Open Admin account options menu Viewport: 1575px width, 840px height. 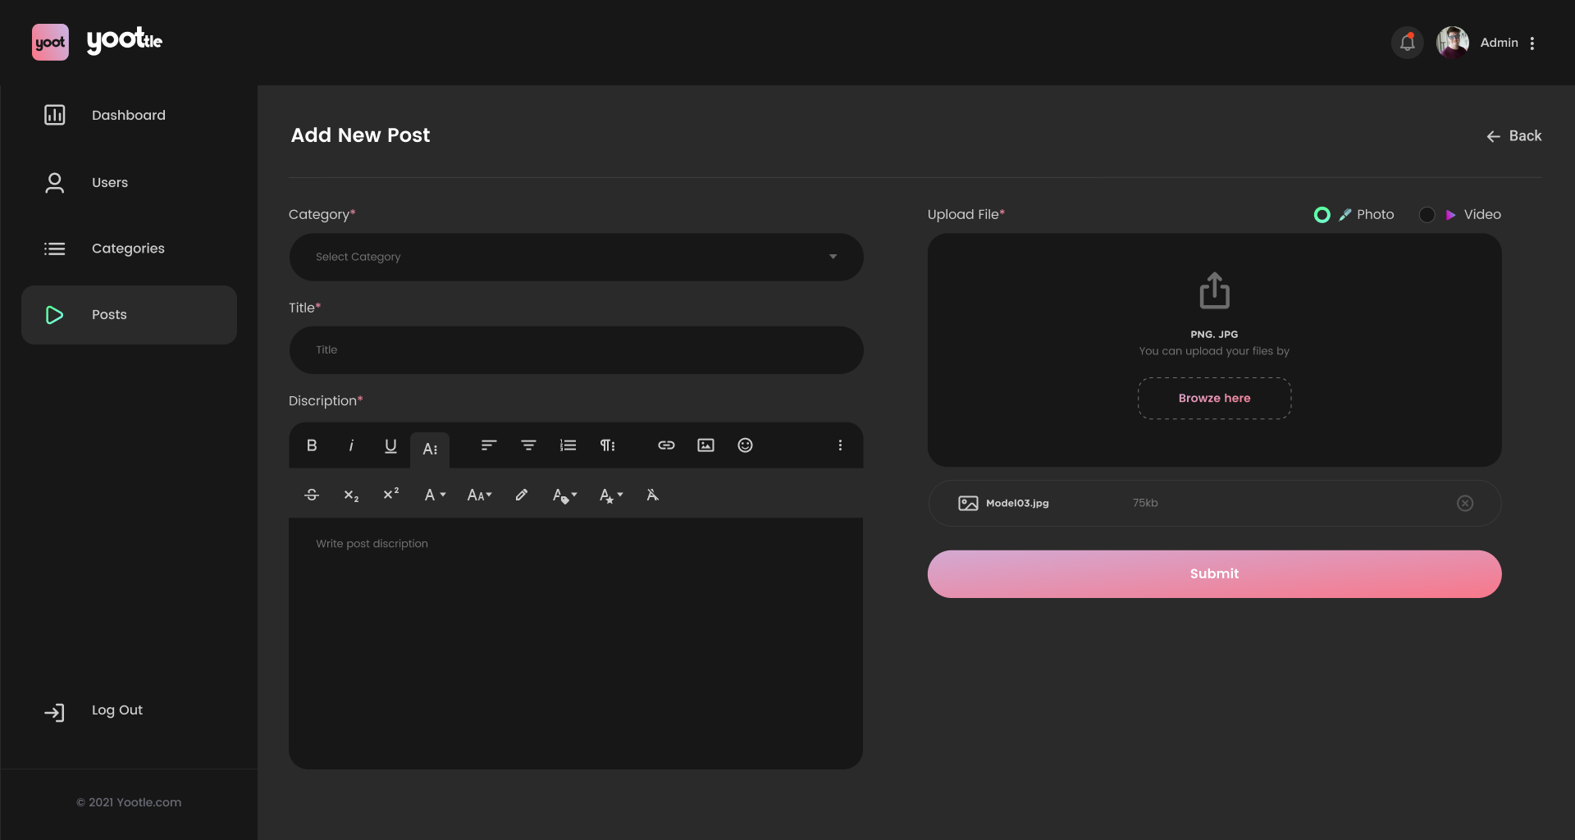1532,43
